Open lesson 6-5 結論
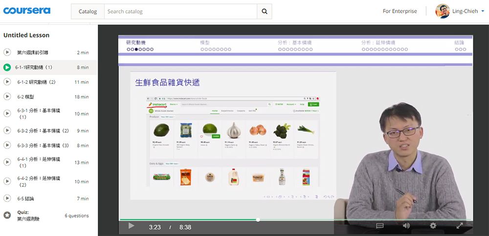This screenshot has height=236, width=489. tap(25, 198)
